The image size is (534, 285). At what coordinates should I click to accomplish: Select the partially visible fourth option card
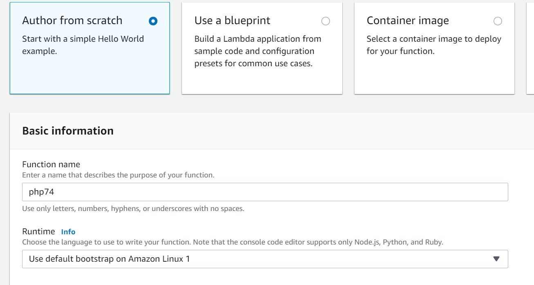(x=530, y=48)
